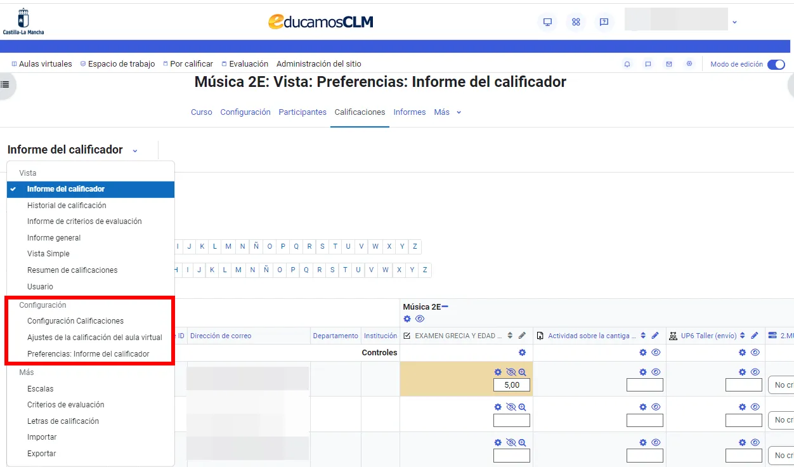The width and height of the screenshot is (794, 467).
Task: Expand the user account menu chevron
Action: [734, 22]
